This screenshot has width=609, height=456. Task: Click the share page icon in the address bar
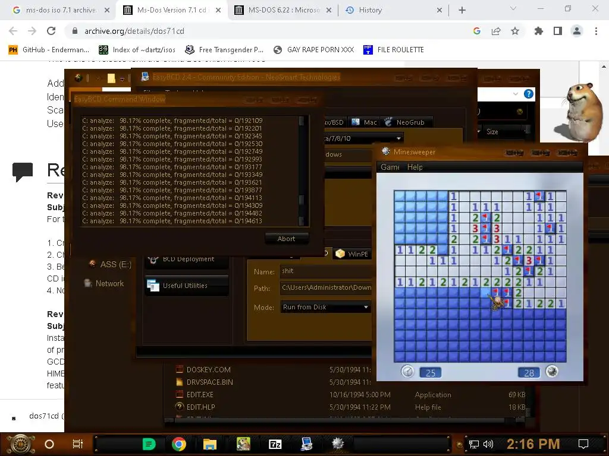click(496, 31)
